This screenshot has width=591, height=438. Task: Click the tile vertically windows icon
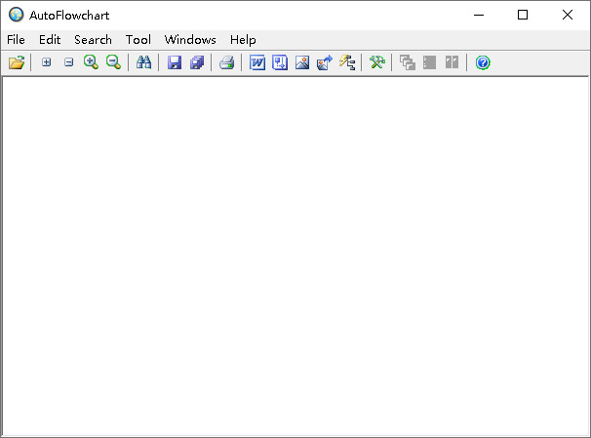[452, 62]
